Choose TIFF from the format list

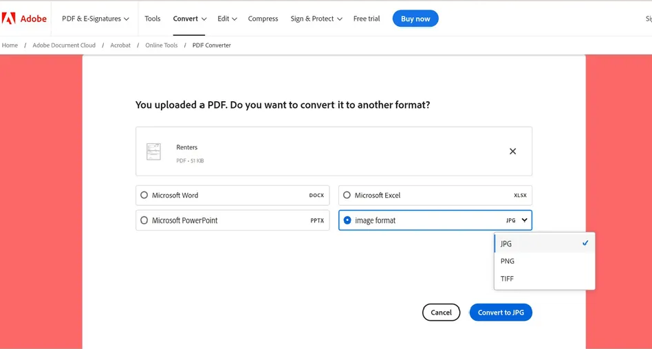pyautogui.click(x=508, y=279)
